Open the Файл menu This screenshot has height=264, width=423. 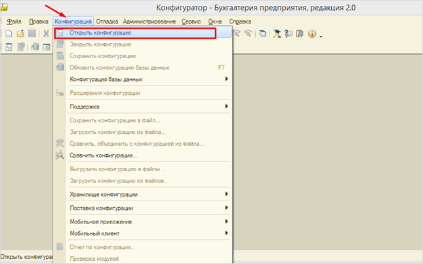14,22
